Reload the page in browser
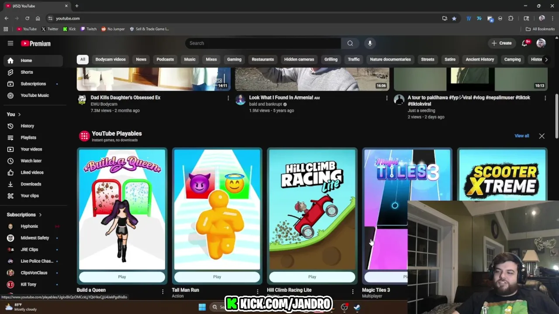The width and height of the screenshot is (559, 314). pos(27,18)
